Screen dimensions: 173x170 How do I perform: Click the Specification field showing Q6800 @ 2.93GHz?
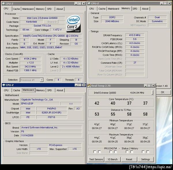[51, 36]
